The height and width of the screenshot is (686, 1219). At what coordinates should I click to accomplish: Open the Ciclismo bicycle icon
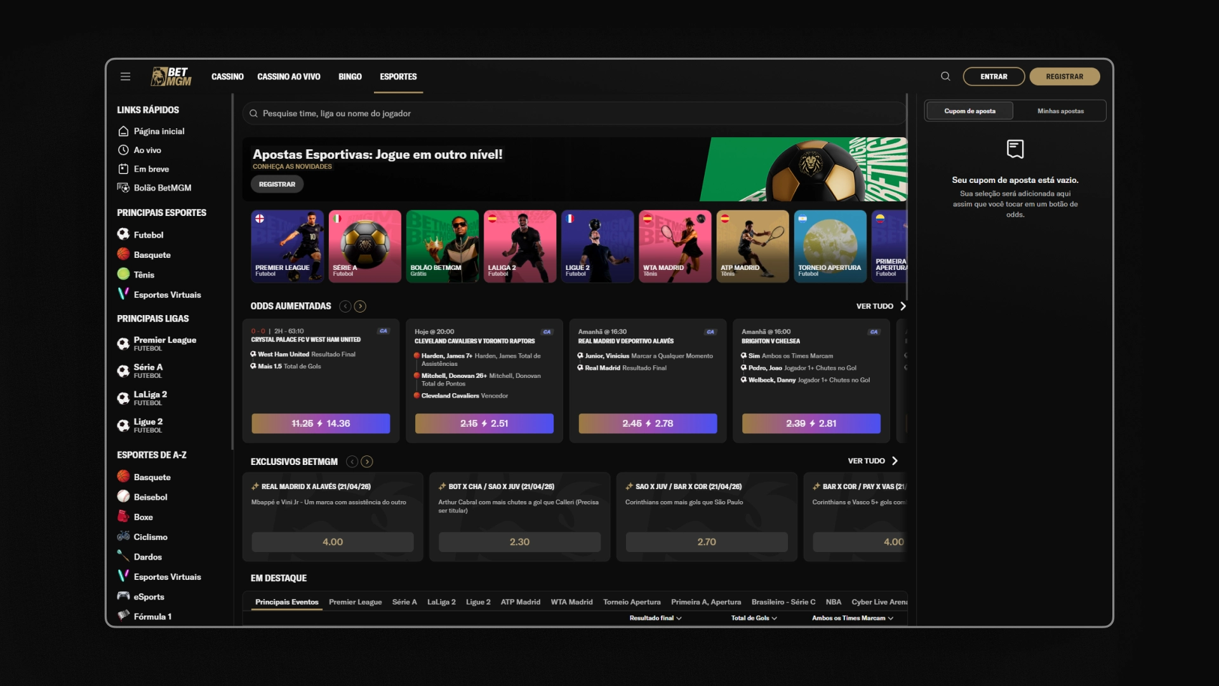[123, 536]
